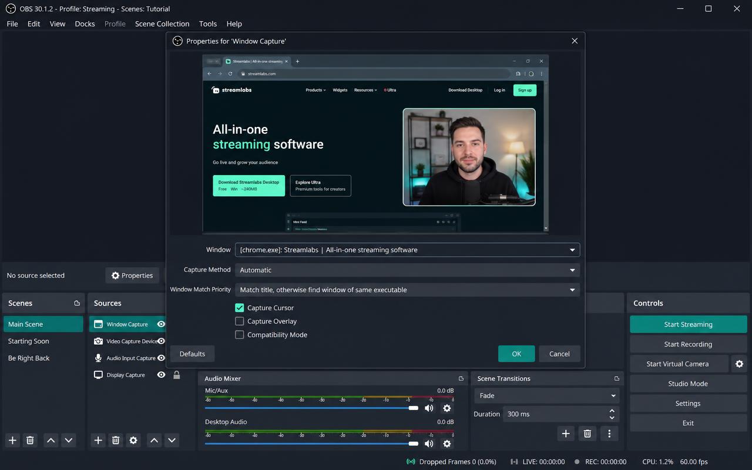This screenshot has height=470, width=752.
Task: Increase Duration with up stepper arrow
Action: tap(612, 411)
